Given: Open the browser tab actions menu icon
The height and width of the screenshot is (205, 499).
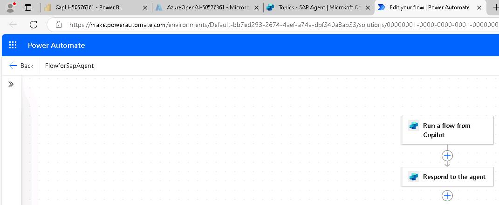Looking at the screenshot, I should pyautogui.click(x=27, y=7).
